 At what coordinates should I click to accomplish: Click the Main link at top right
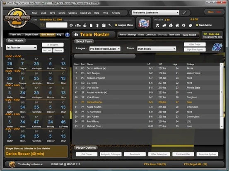tap(211, 12)
